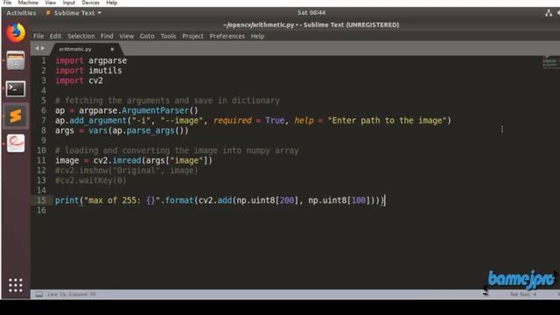Open the Project menu
Image resolution: width=560 pixels, height=315 pixels.
(x=192, y=36)
